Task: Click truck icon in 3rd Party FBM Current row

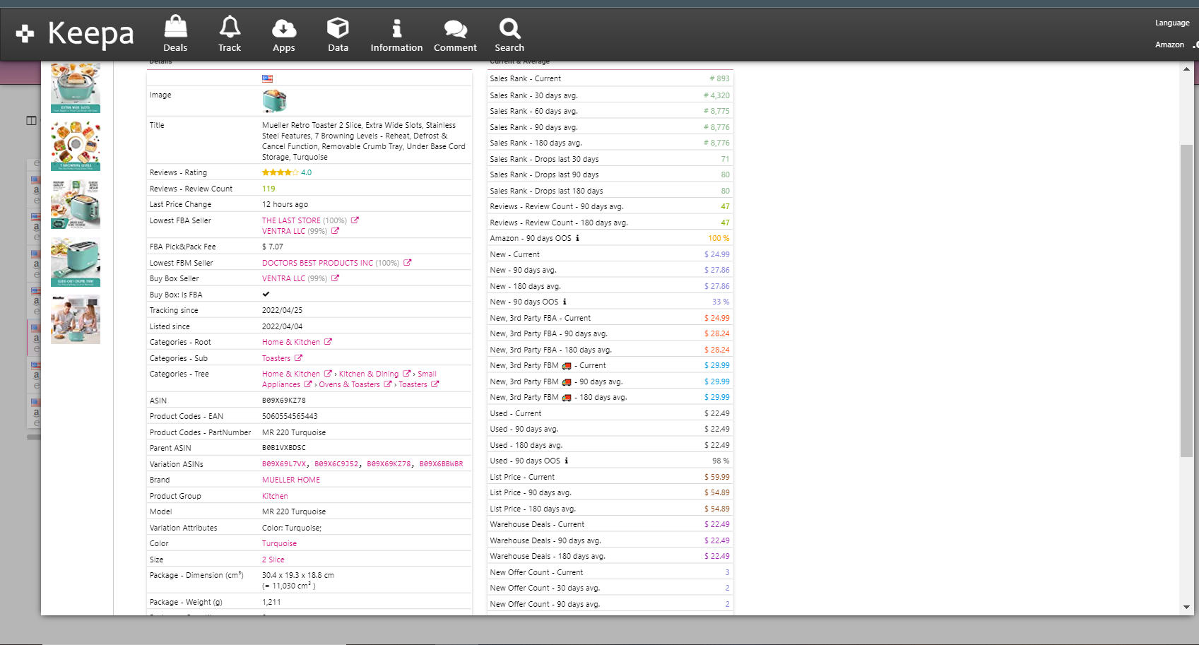Action: [x=566, y=366]
